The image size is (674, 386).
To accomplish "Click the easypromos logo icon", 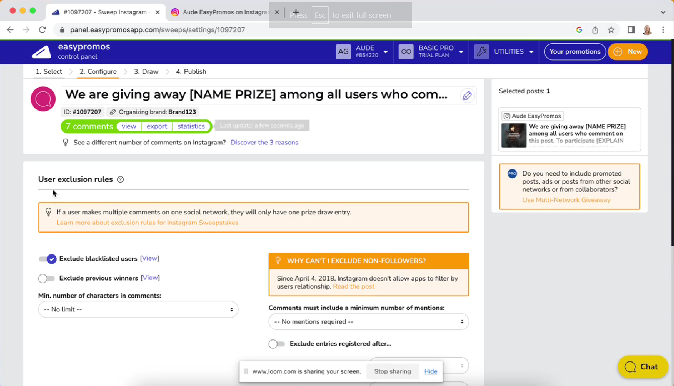I will (42, 52).
